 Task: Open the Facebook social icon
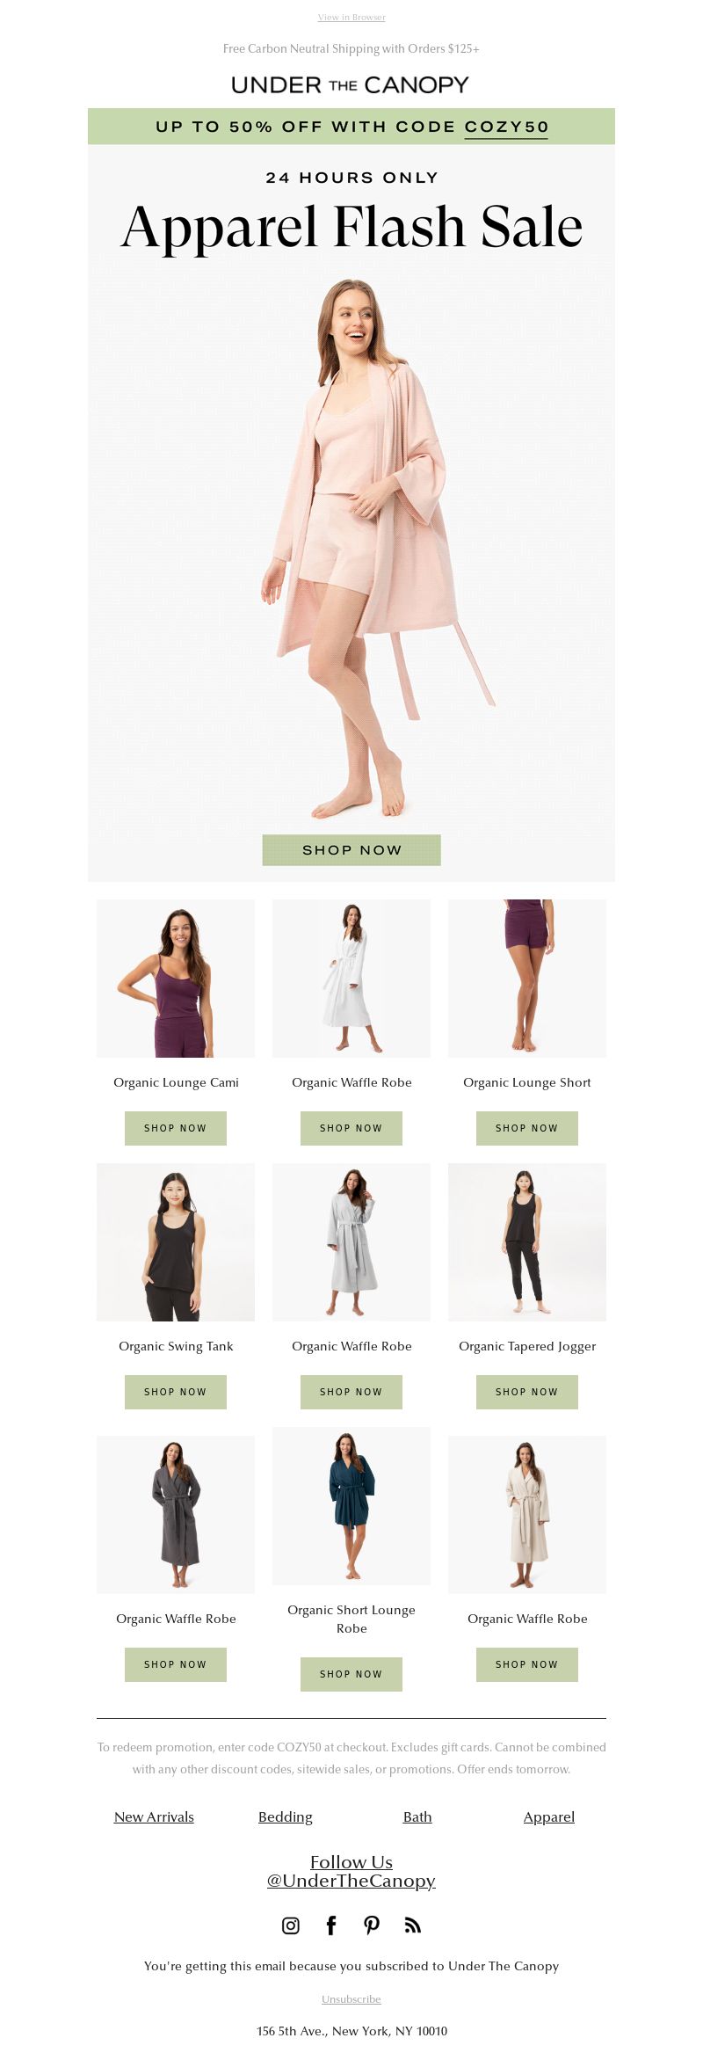coord(331,1925)
